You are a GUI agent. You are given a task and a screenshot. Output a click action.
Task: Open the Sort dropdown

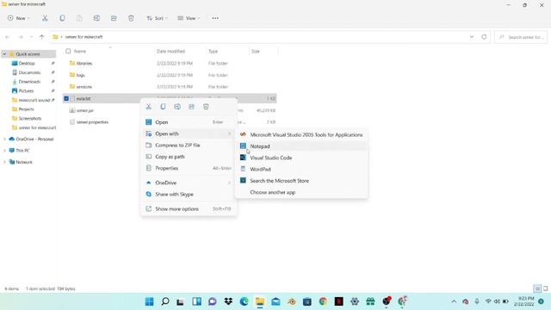click(157, 18)
